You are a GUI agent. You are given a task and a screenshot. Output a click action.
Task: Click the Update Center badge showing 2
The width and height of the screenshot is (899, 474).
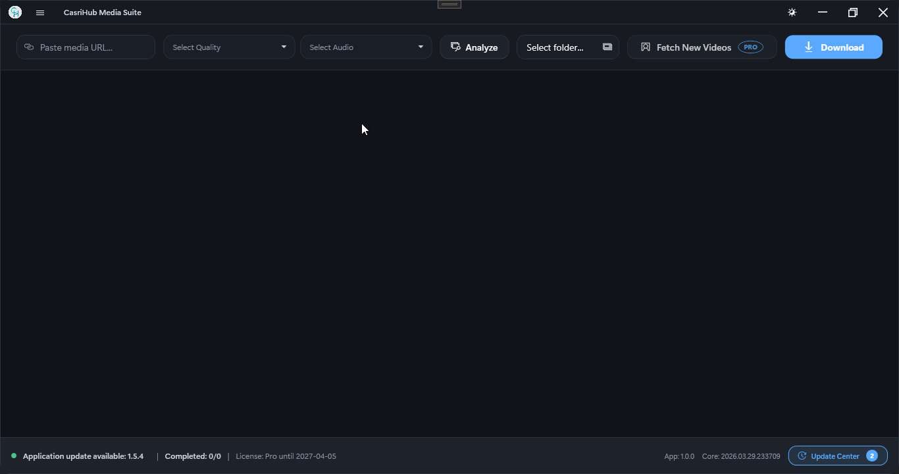pyautogui.click(x=872, y=456)
